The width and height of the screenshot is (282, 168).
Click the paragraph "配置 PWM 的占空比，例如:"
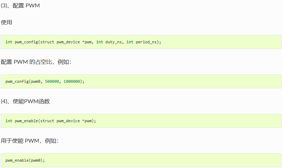(x=36, y=62)
